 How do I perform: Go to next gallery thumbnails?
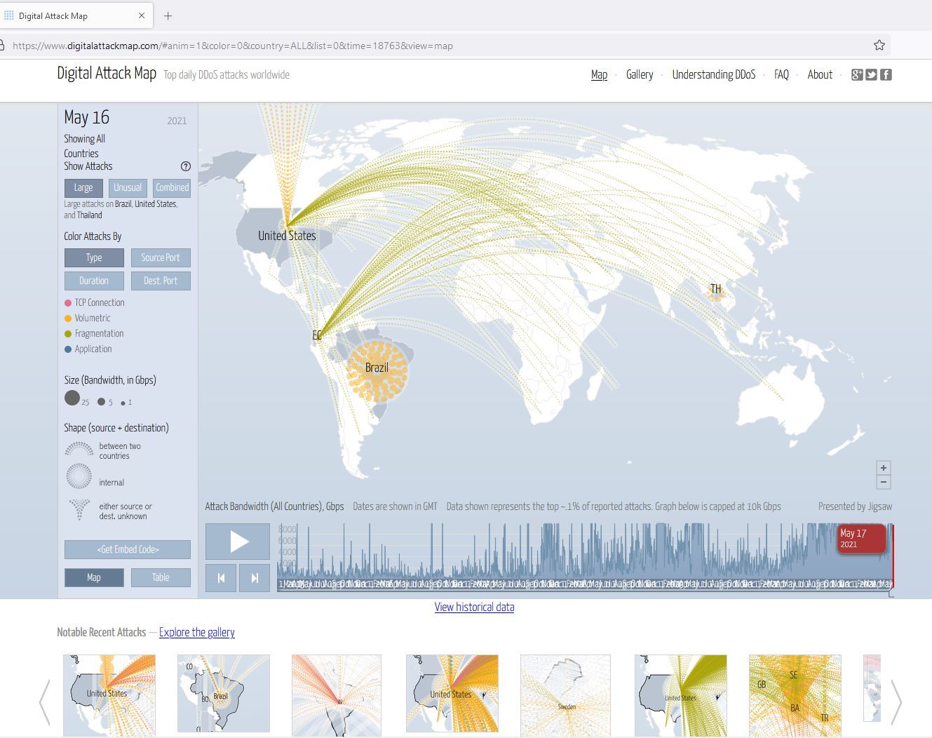[896, 702]
